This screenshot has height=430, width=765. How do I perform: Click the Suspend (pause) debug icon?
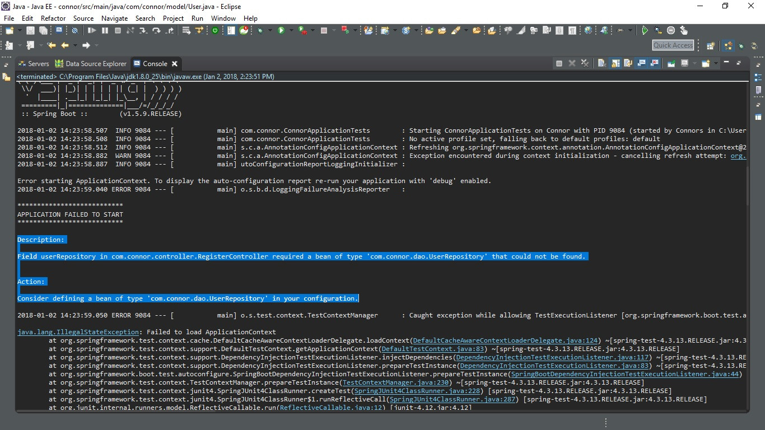tap(105, 30)
